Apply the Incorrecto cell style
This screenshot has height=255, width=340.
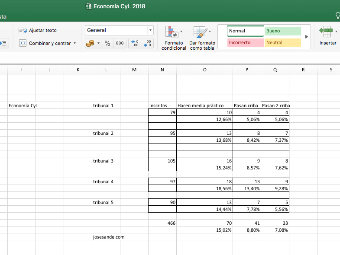point(246,43)
